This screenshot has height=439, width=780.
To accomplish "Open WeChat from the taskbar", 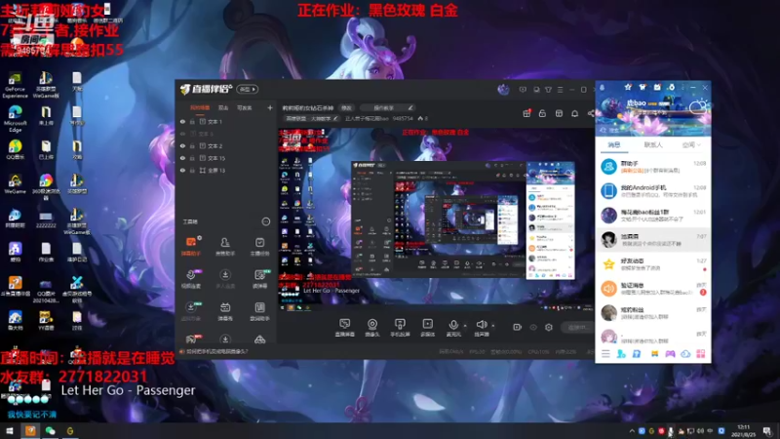I will pos(51,430).
